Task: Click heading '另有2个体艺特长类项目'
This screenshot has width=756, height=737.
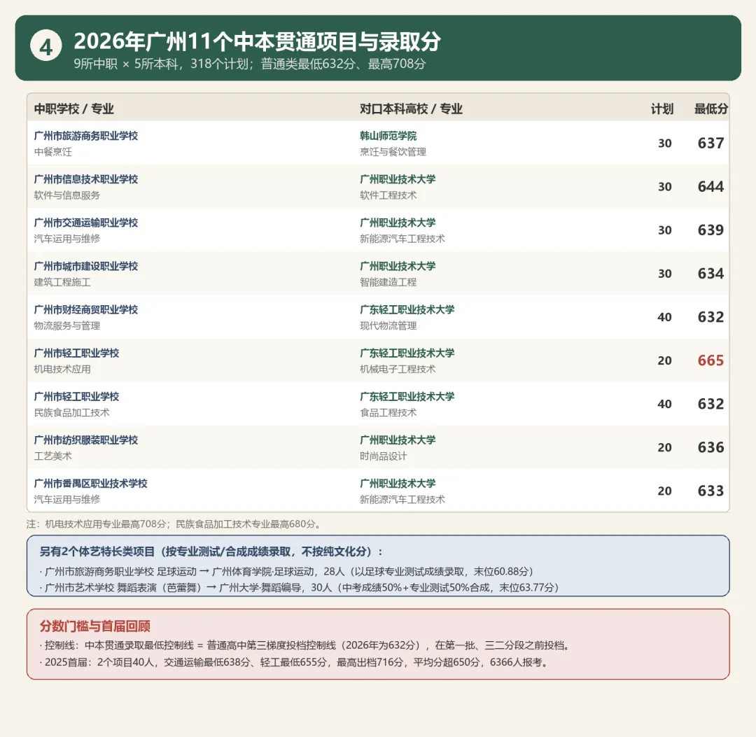Action: [97, 552]
